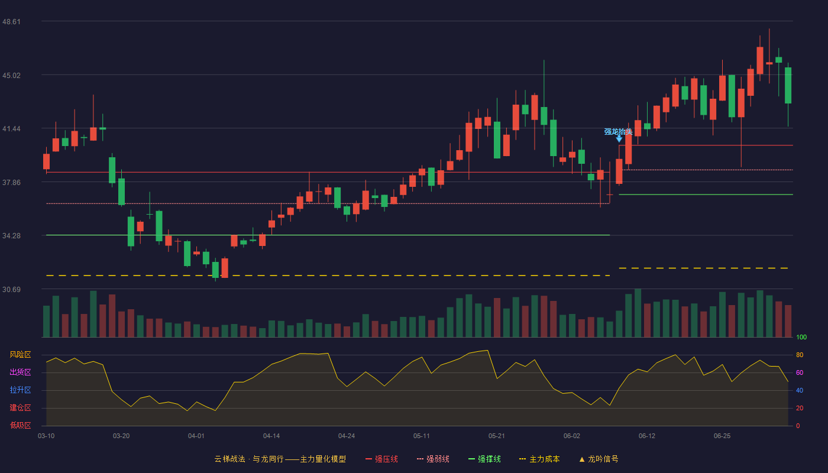Screen dimensions: 828x473
Task: Toggle the 强撑线 legend entry
Action: [484, 459]
